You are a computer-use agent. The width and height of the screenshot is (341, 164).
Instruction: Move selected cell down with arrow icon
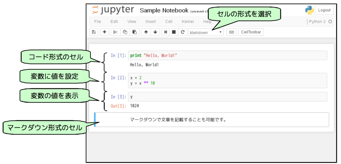coord(155,32)
